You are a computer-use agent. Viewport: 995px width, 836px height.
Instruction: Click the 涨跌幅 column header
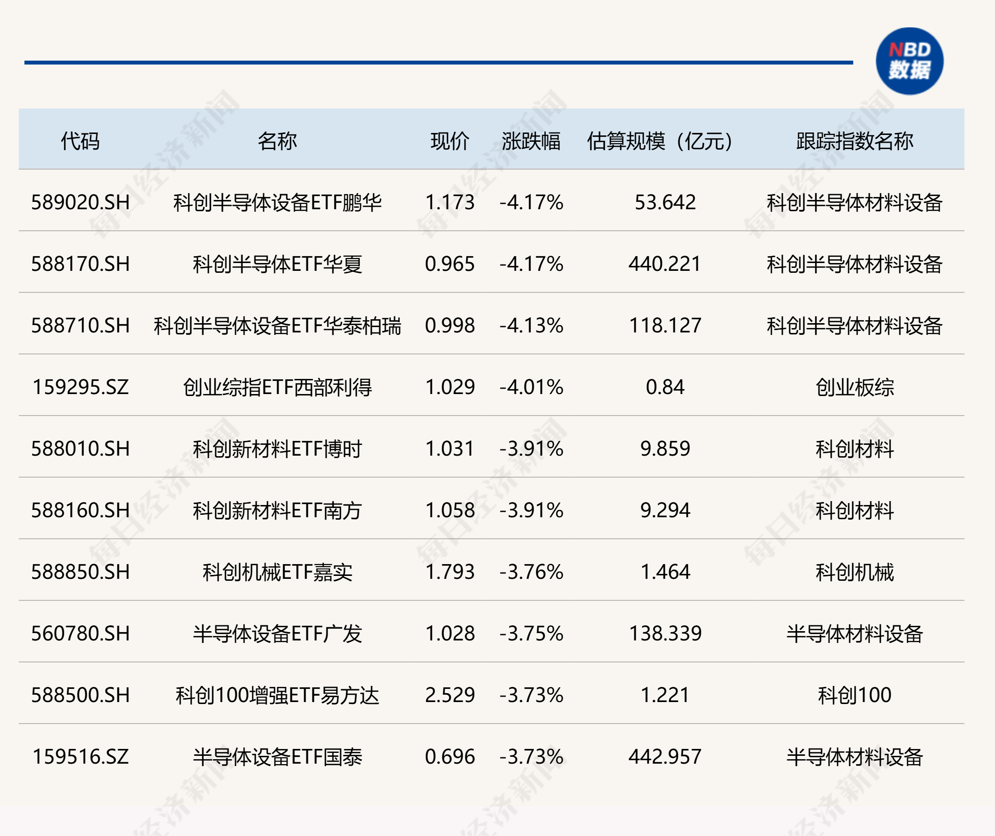coord(531,141)
